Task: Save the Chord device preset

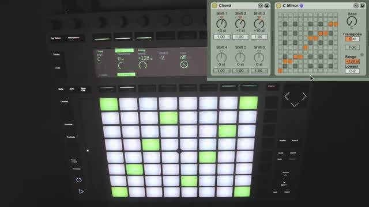Action: 266,5
